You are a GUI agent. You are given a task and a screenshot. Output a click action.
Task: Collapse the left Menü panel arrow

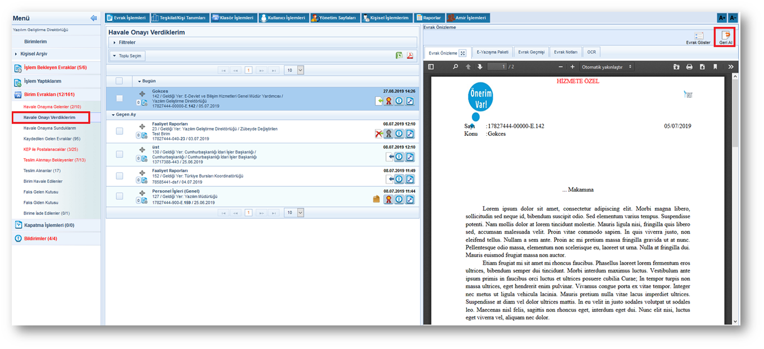coord(93,18)
